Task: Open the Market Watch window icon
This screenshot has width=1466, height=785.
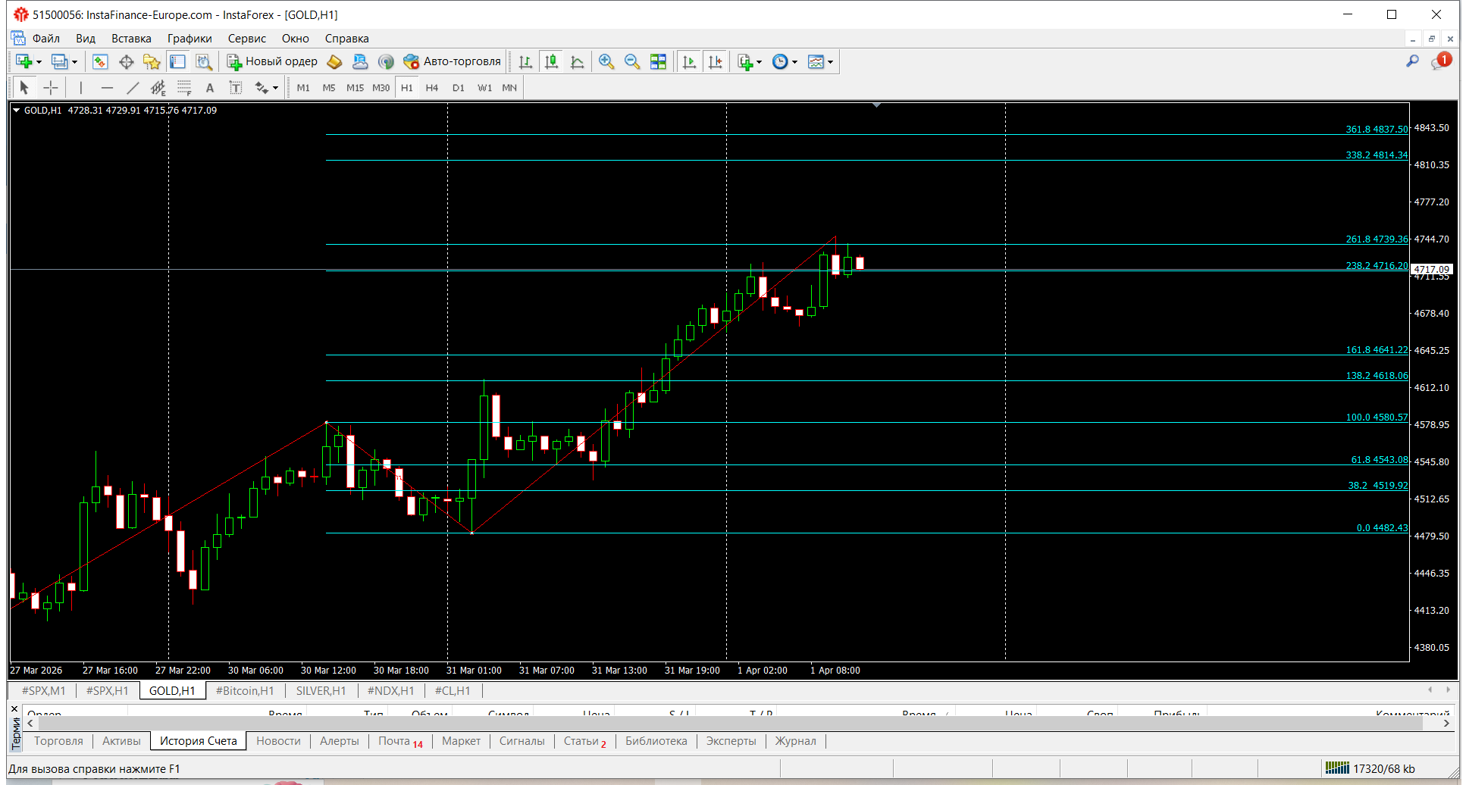Action: pos(100,62)
